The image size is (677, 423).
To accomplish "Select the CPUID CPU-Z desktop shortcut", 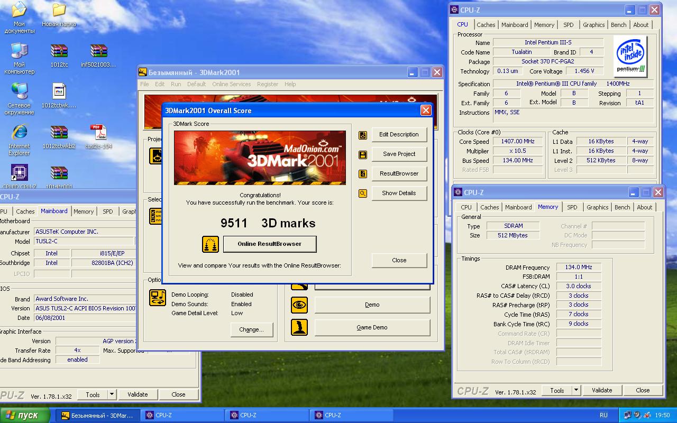I will [x=20, y=177].
